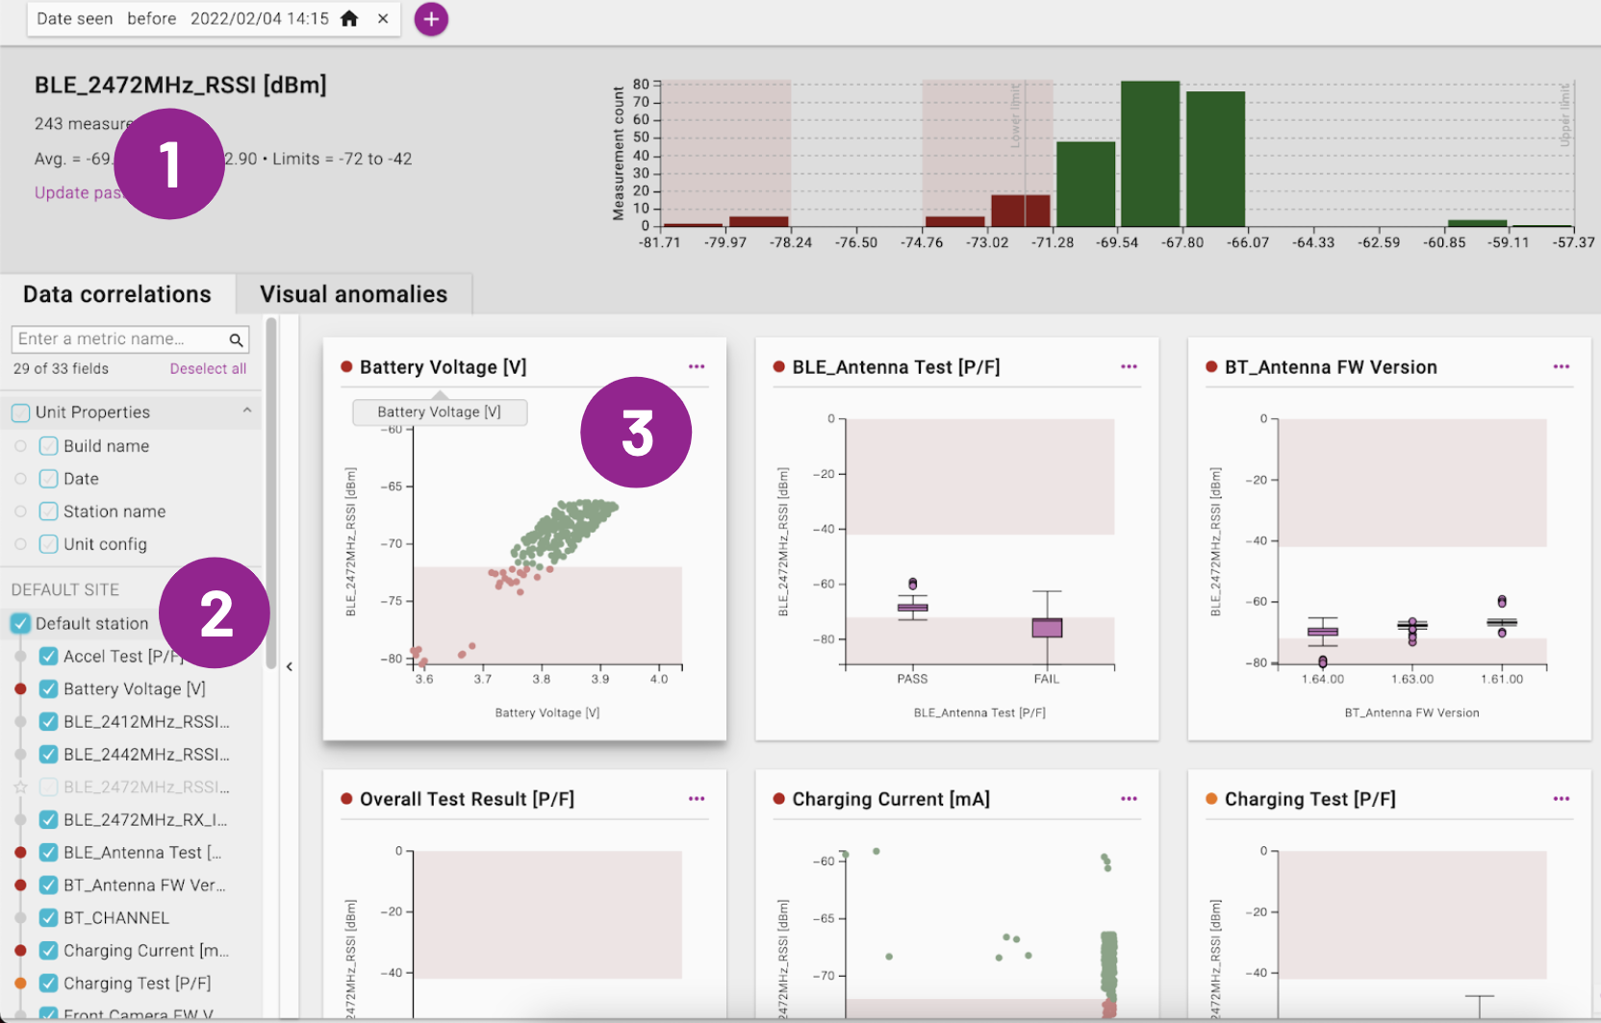
Task: Toggle the Build name checkbox
Action: [x=49, y=446]
